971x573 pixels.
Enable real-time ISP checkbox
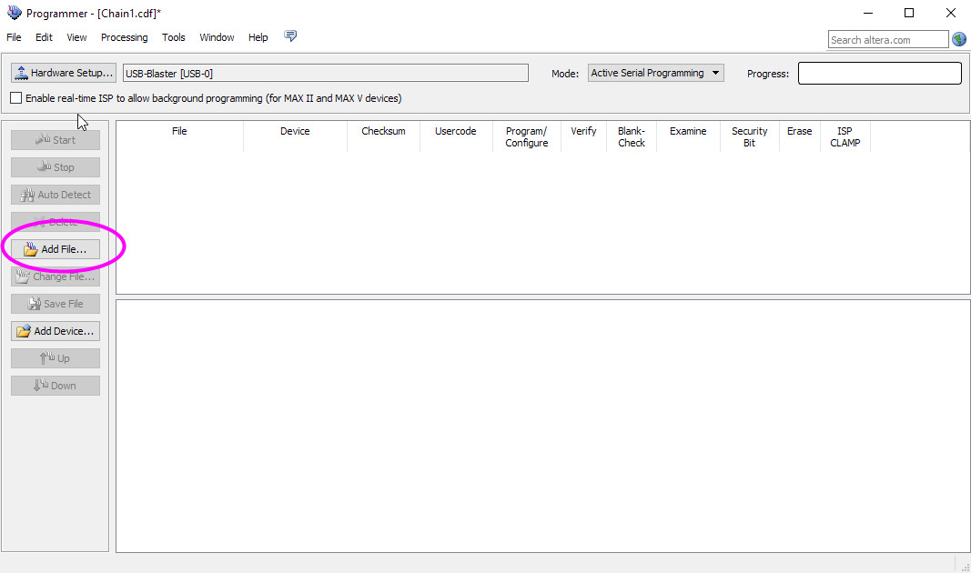(16, 98)
